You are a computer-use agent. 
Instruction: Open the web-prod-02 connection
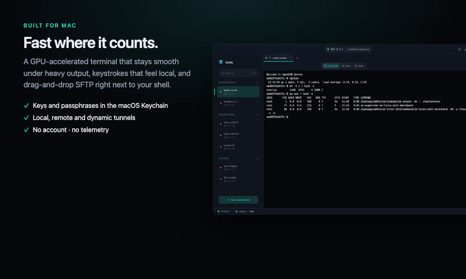pyautogui.click(x=238, y=135)
